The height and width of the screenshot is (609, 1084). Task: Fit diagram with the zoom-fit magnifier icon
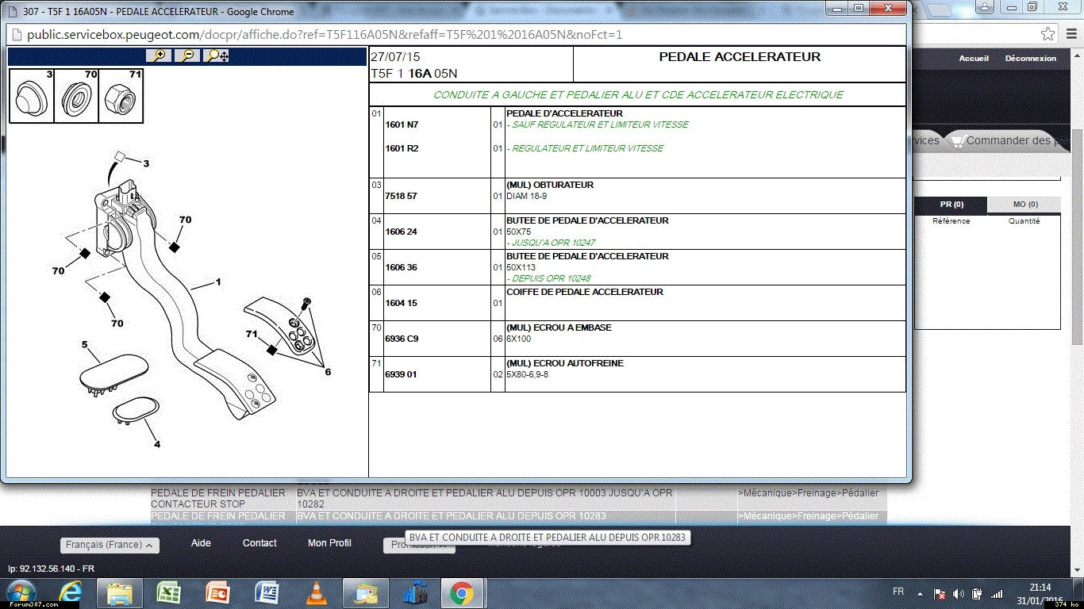coord(217,56)
